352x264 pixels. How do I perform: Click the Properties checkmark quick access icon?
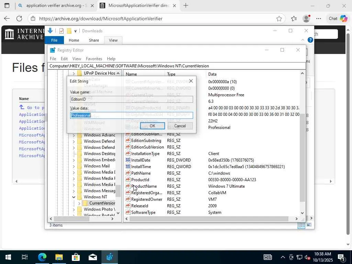pyautogui.click(x=62, y=31)
